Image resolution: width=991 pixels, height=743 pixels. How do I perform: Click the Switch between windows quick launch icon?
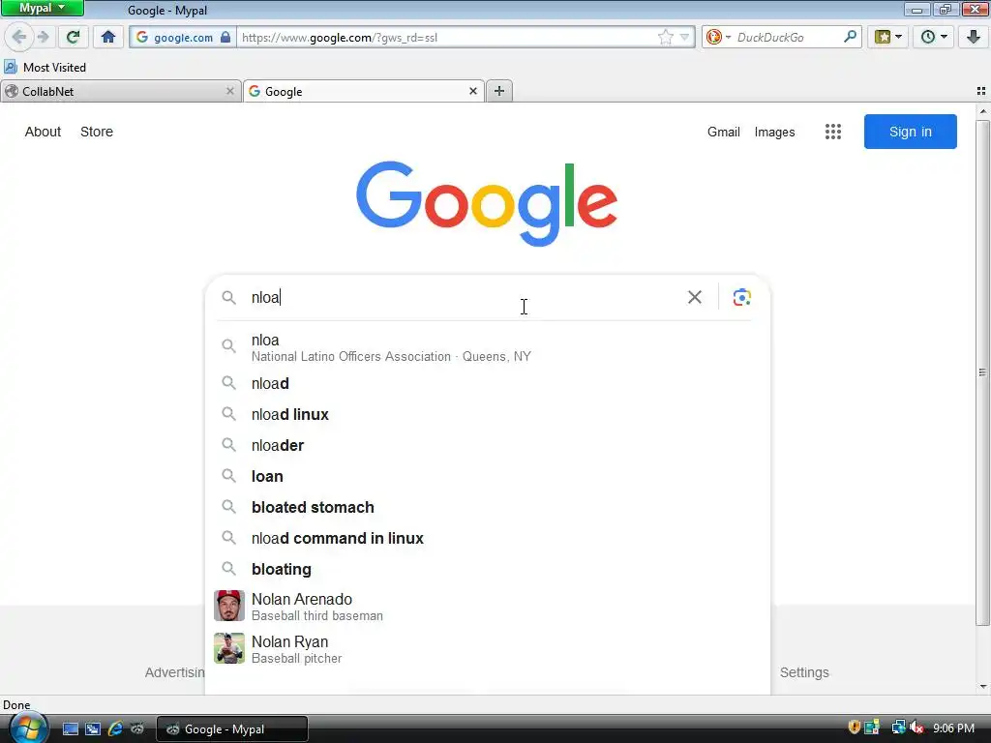tap(93, 729)
